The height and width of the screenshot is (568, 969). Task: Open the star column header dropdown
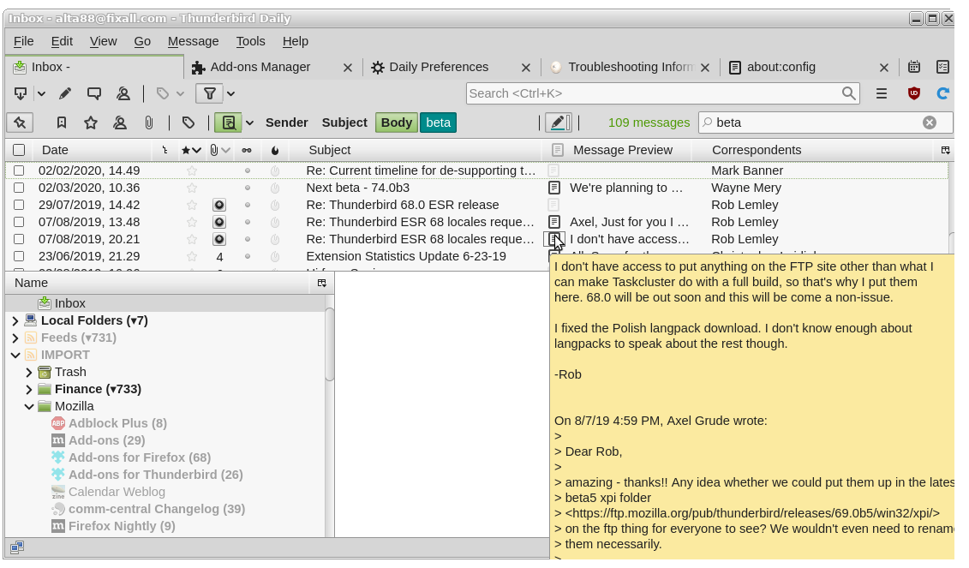tap(196, 150)
